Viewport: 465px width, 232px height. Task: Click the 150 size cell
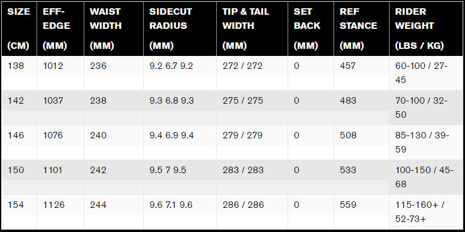pos(15,170)
